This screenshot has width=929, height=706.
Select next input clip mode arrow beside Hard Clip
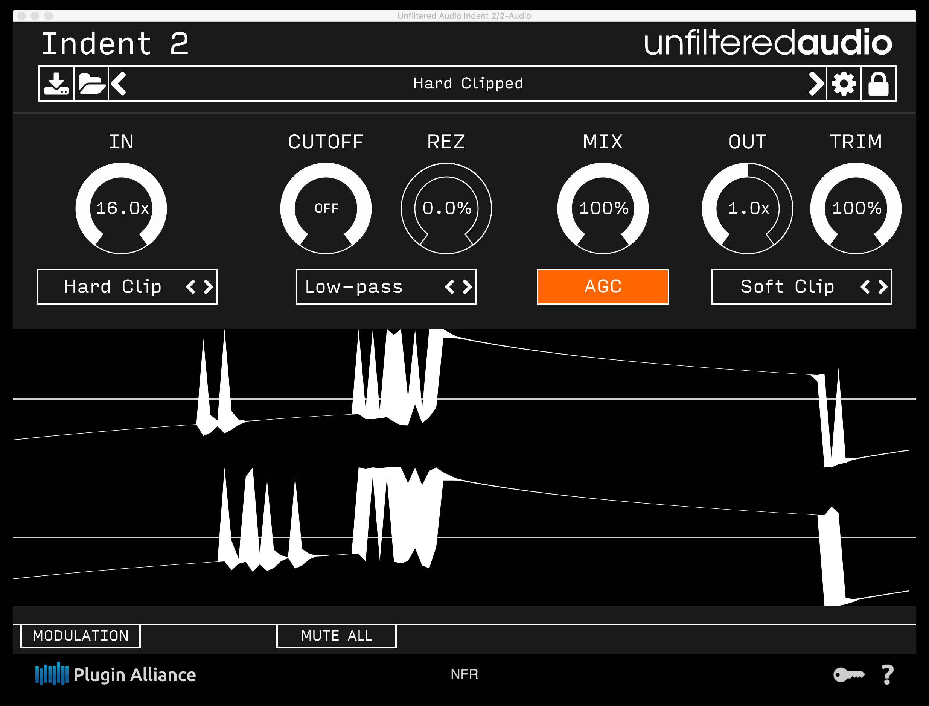209,287
